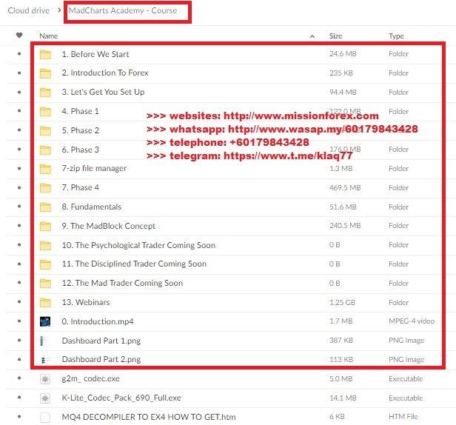The image size is (456, 425).
Task: Click the Name column sort arrow
Action: (311, 36)
